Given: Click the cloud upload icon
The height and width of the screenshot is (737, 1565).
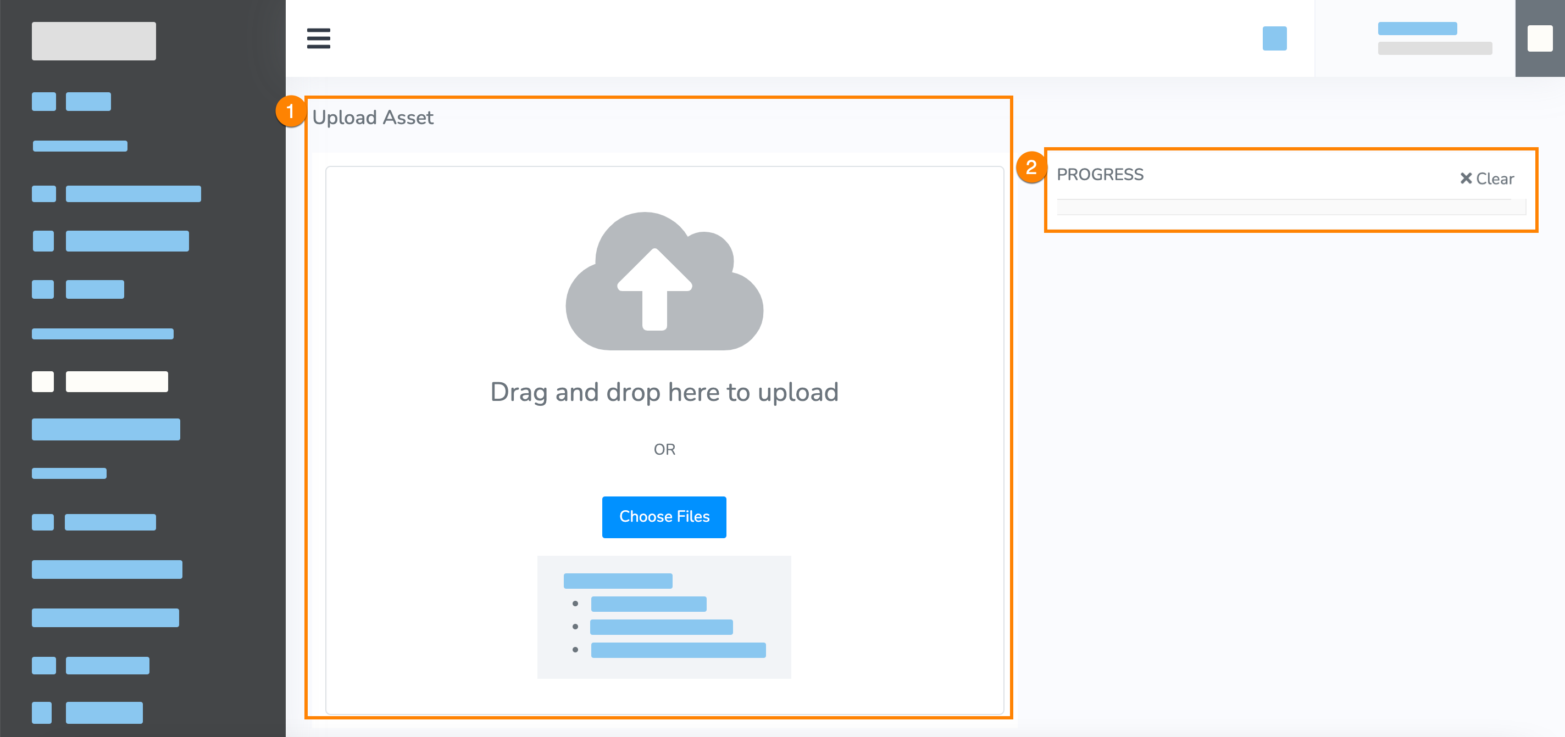Looking at the screenshot, I should (664, 281).
